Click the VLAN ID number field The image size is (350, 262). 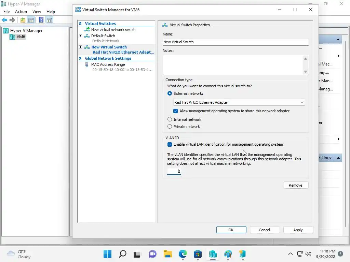[x=174, y=171]
